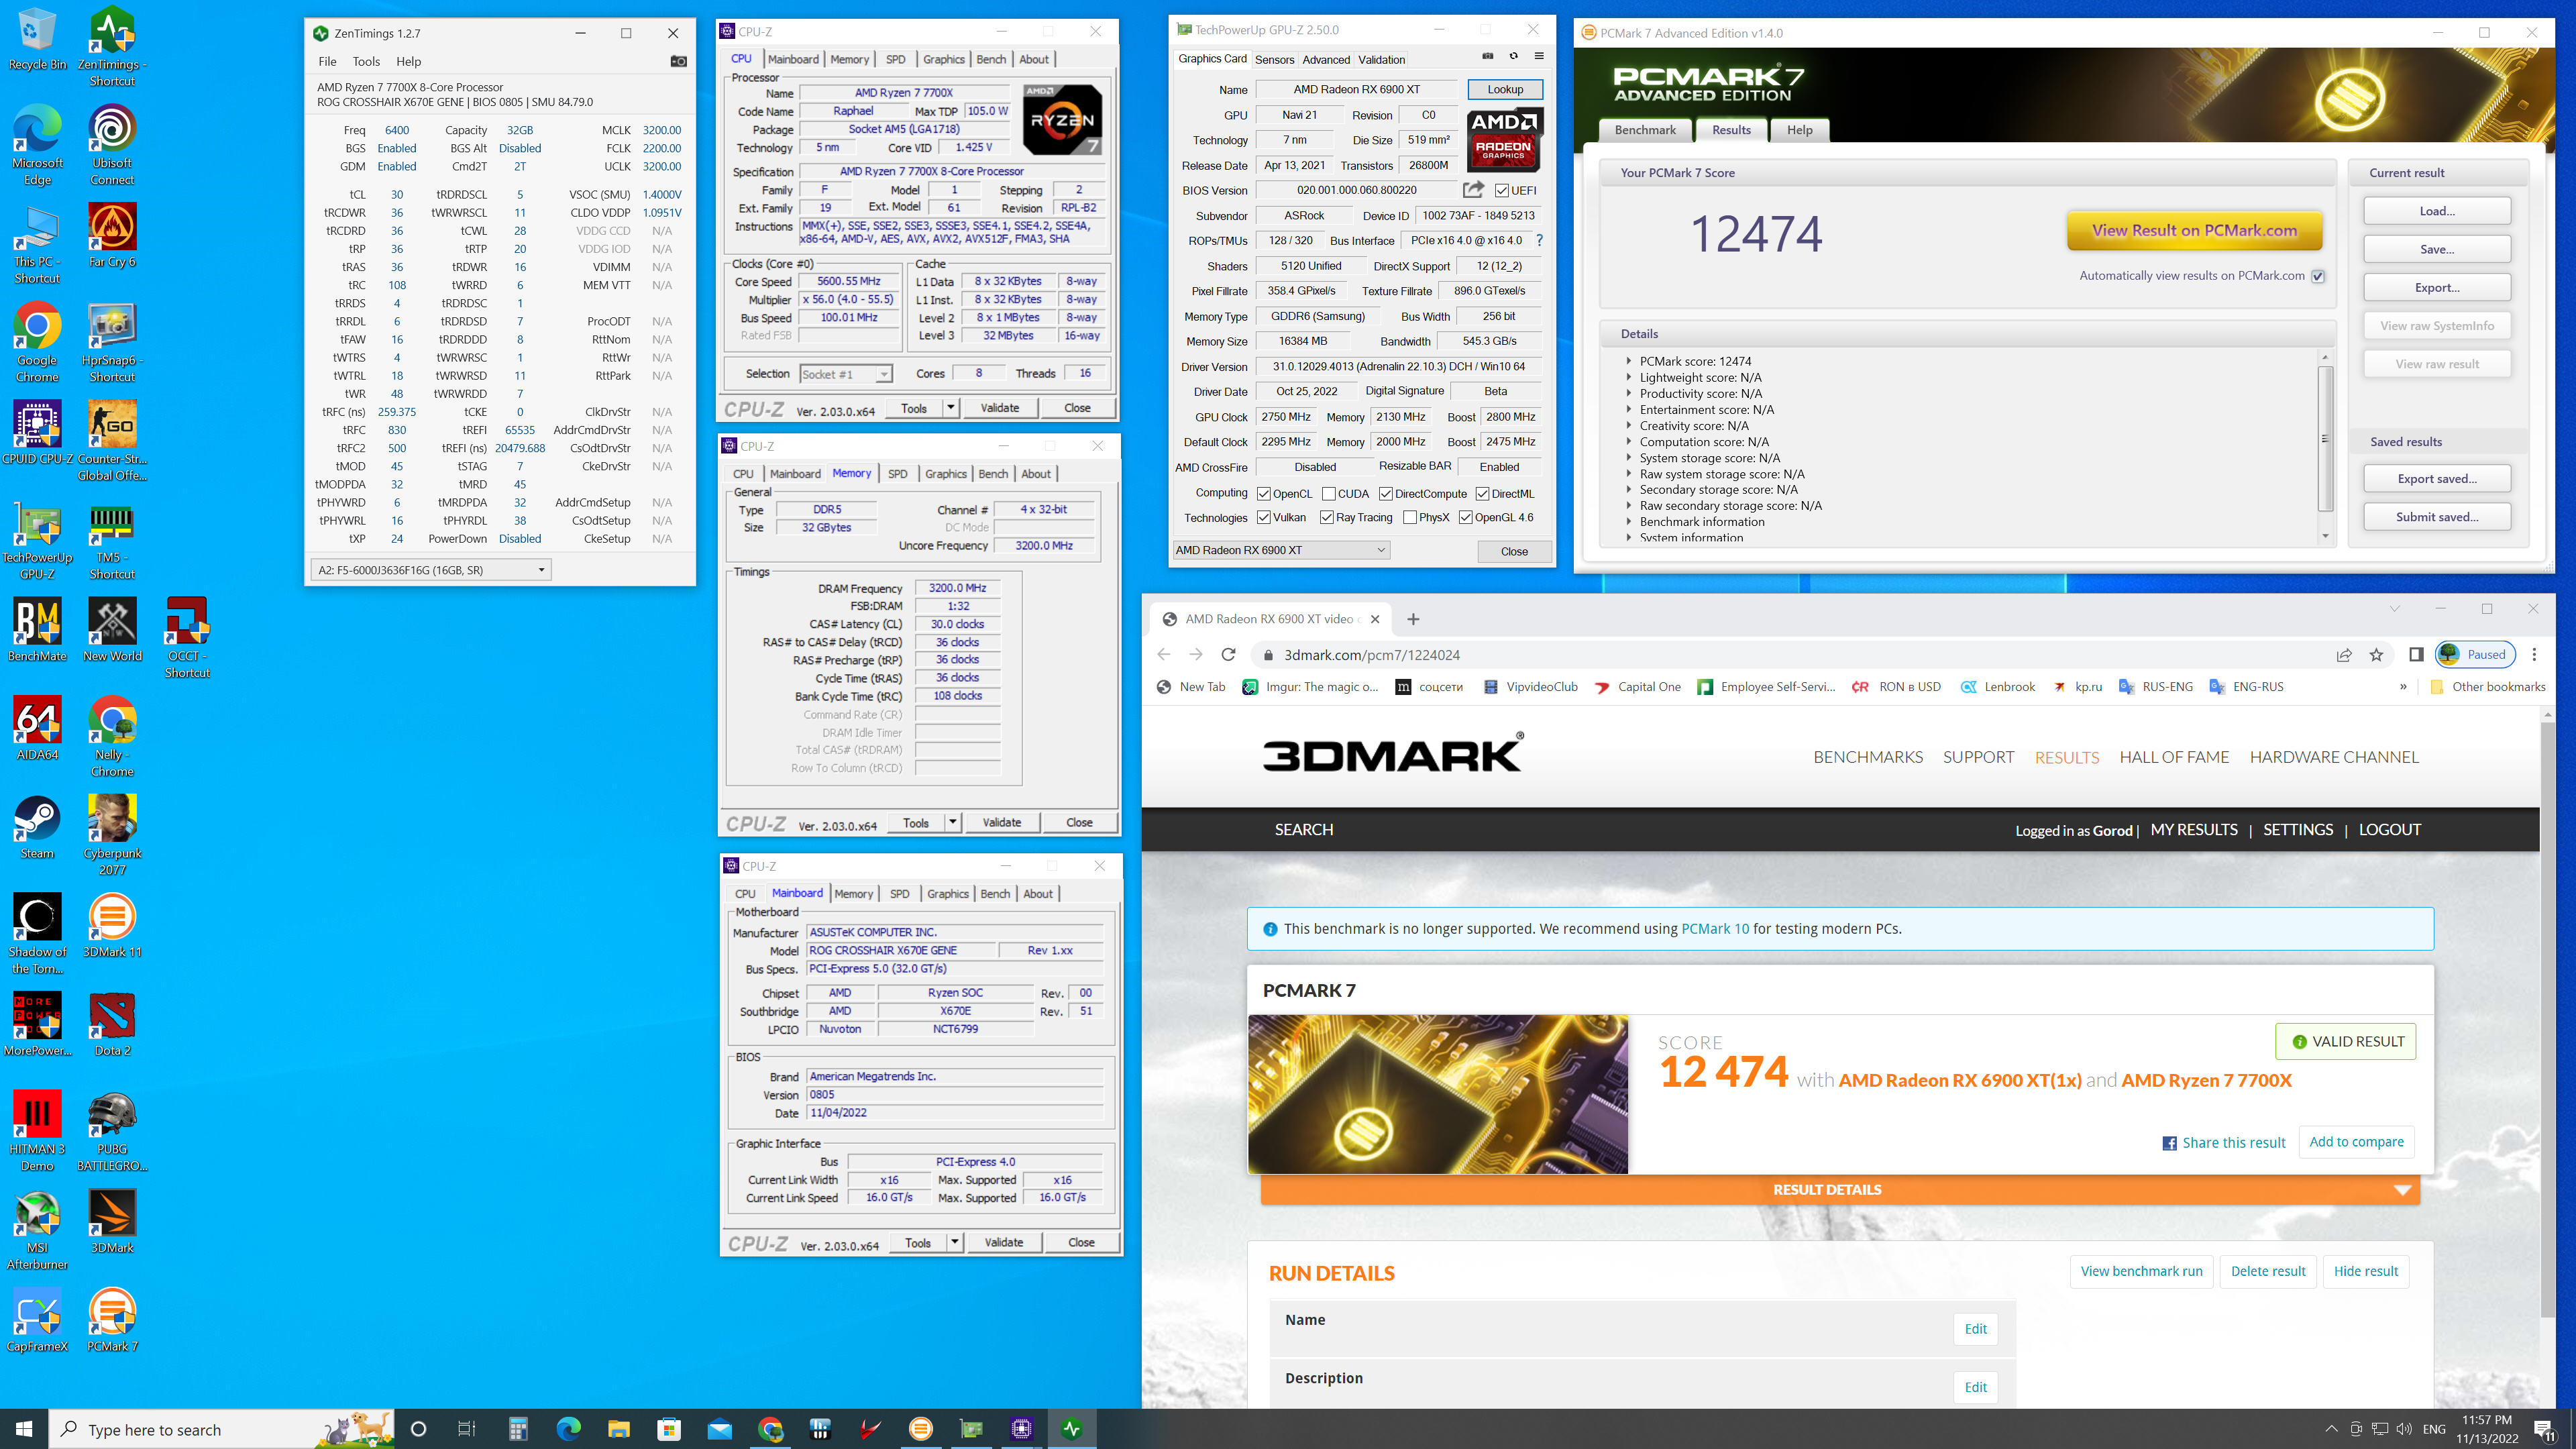Open the CPU-Z Socket #1 selection dropdown
Screen dimensions: 2576x1449
(845, 374)
